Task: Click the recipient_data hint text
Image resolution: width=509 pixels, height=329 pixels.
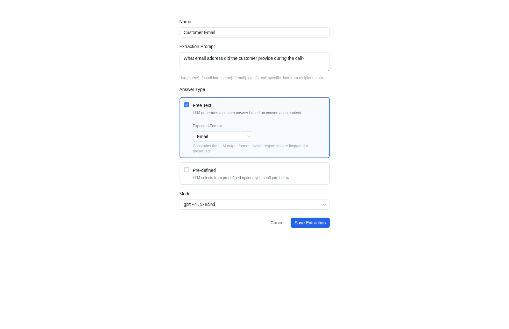Action: coord(251,78)
